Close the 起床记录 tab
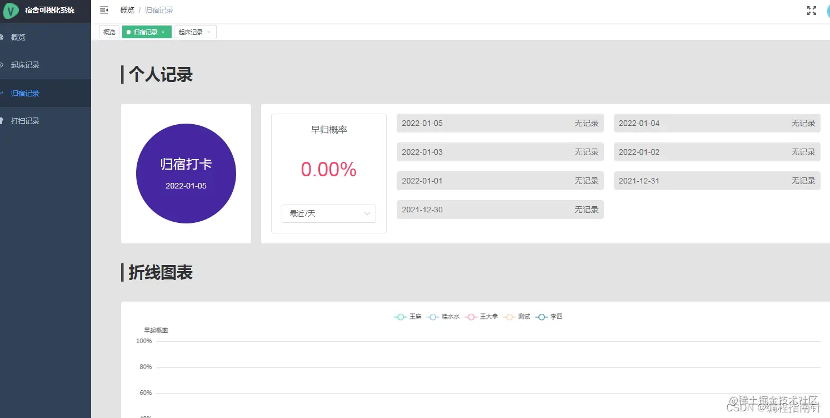This screenshot has height=418, width=830. (x=208, y=32)
